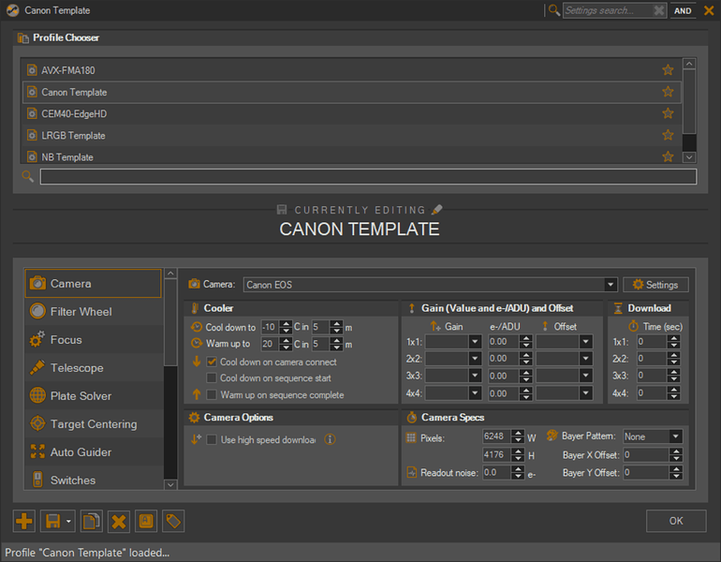Click the 1x1 e-/ADU value field
Viewport: 721px width, 562px height.
(x=504, y=341)
